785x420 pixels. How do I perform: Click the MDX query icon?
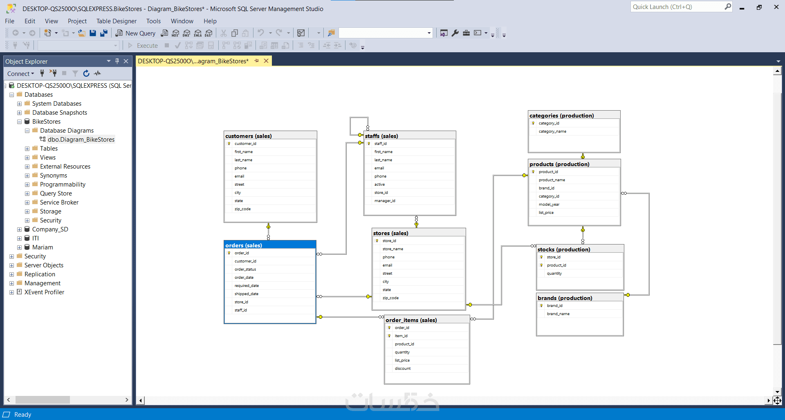pos(175,33)
